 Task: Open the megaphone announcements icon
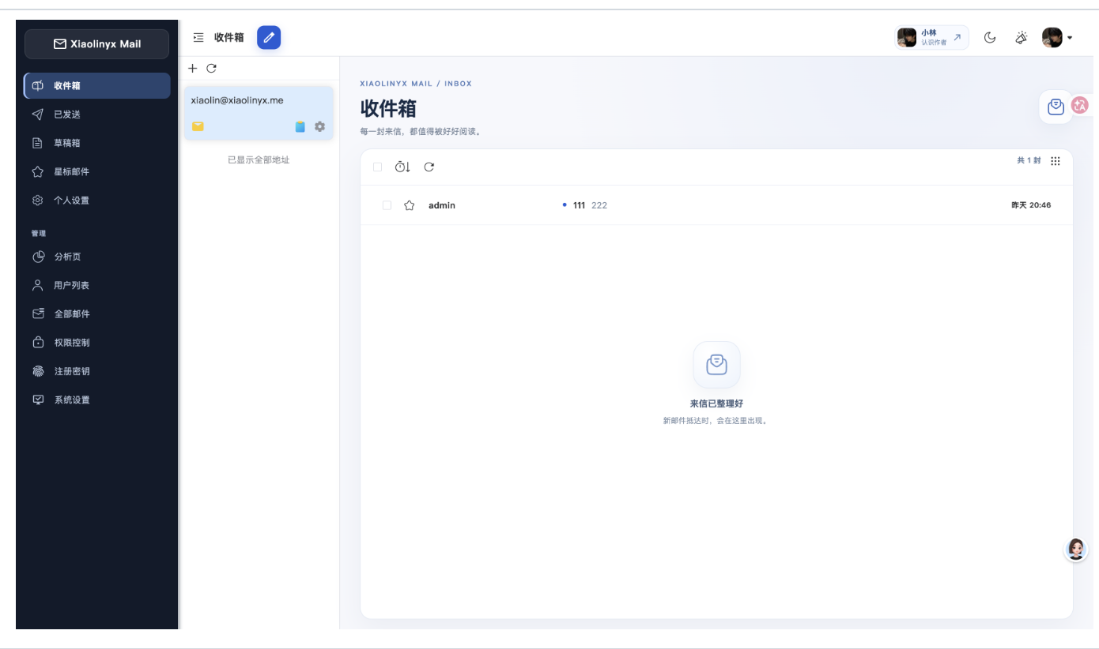click(x=1022, y=37)
